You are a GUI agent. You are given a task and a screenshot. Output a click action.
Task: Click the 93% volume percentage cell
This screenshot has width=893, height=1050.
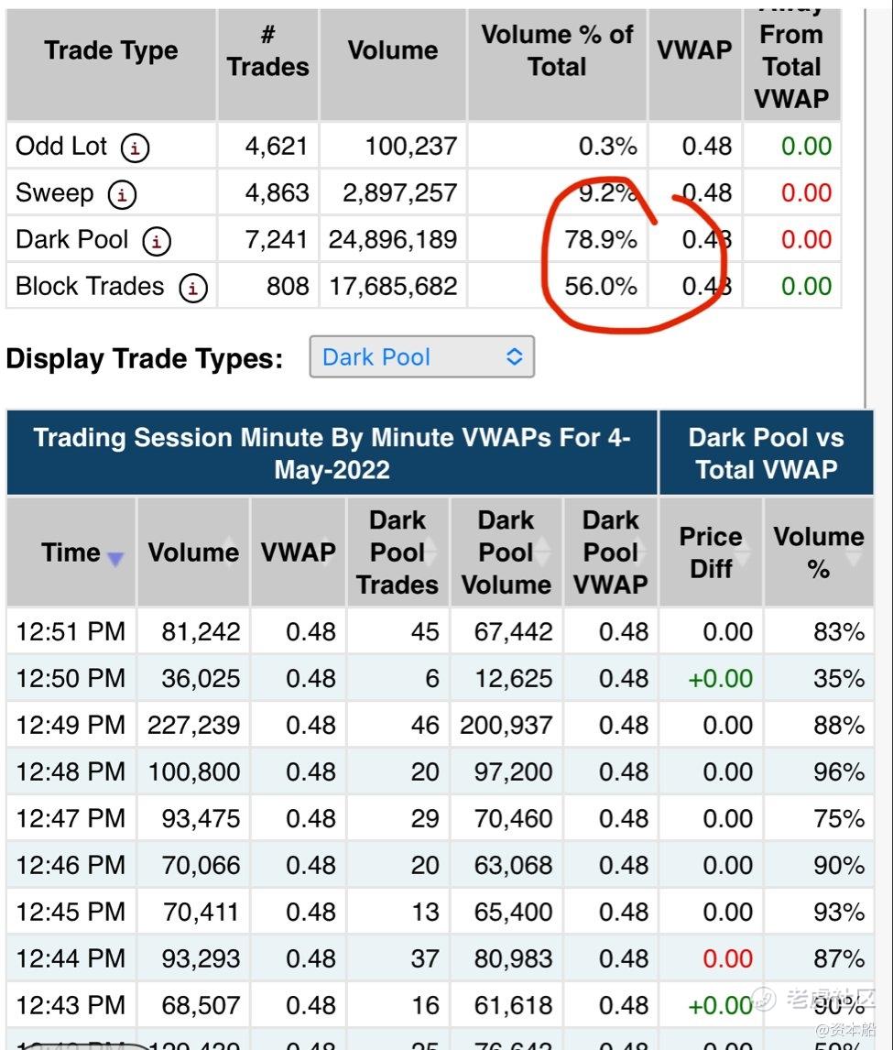click(x=839, y=912)
